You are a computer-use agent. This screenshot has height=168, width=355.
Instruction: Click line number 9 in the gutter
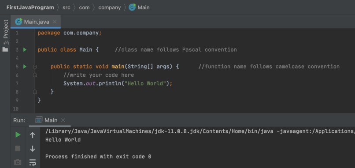[x=17, y=100]
